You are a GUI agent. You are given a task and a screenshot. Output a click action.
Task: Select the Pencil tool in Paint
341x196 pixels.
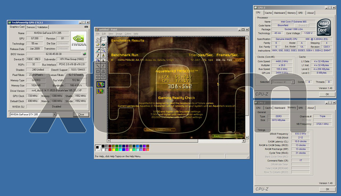(x=98, y=55)
